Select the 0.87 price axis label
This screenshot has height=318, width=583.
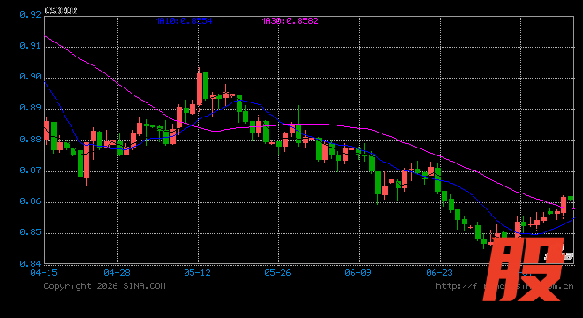pyautogui.click(x=30, y=170)
